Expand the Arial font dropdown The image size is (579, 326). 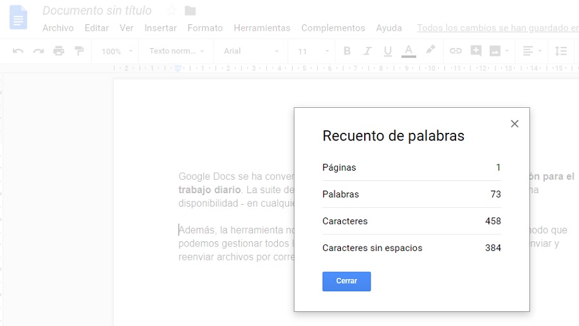[x=251, y=51]
